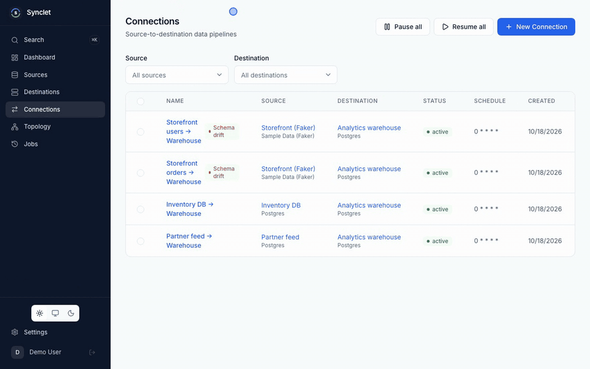Open the Inventory DB source link

281,205
